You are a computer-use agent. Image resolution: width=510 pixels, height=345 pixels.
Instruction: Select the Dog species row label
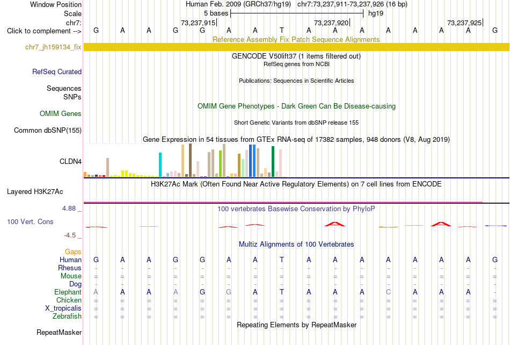click(x=75, y=284)
